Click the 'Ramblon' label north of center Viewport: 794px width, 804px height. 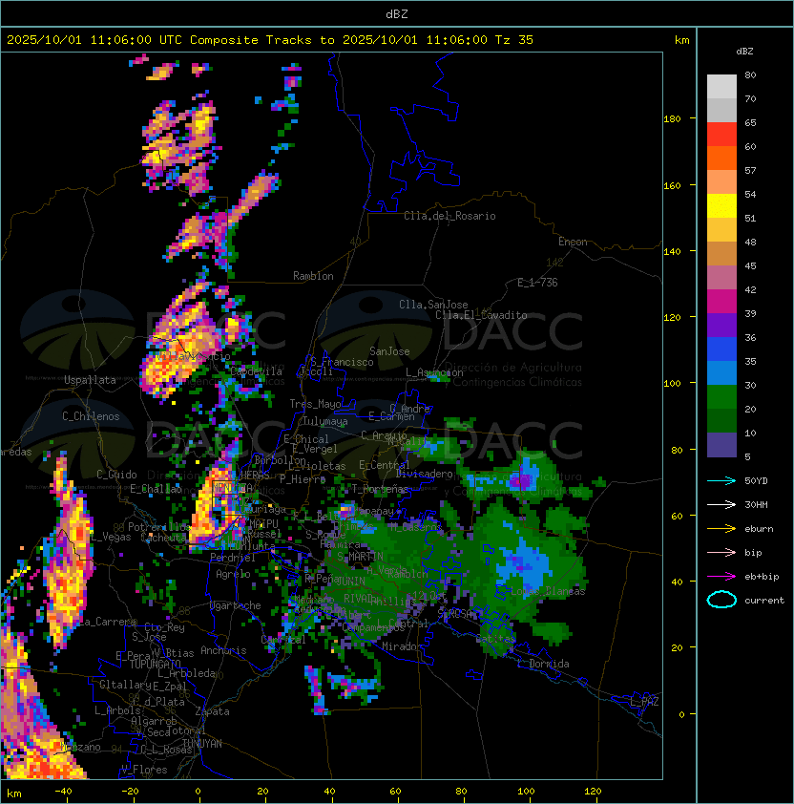313,276
